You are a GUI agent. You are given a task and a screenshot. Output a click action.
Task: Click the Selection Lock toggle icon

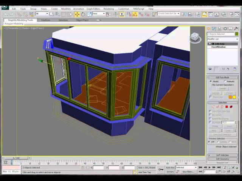pyautogui.click(x=83, y=167)
